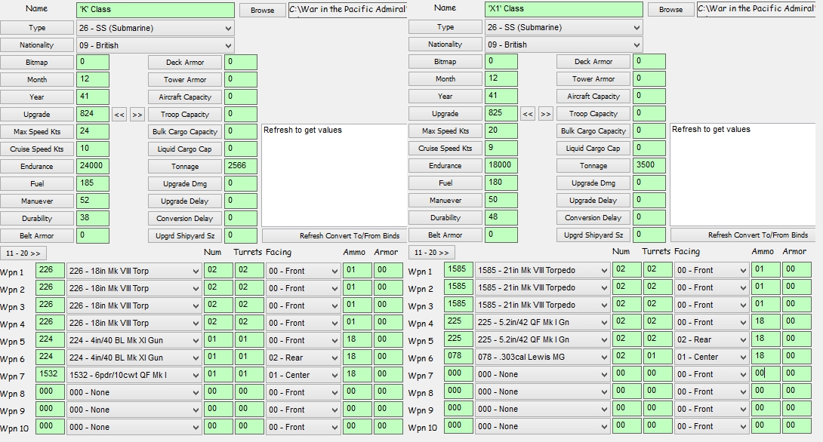Click previous upgrade << button near 824
Viewport: 823px width, 442px height.
(x=119, y=115)
